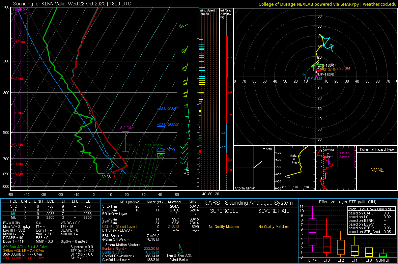Click the green surface dewpoint value 32
398x264 pixels.
[104, 177]
